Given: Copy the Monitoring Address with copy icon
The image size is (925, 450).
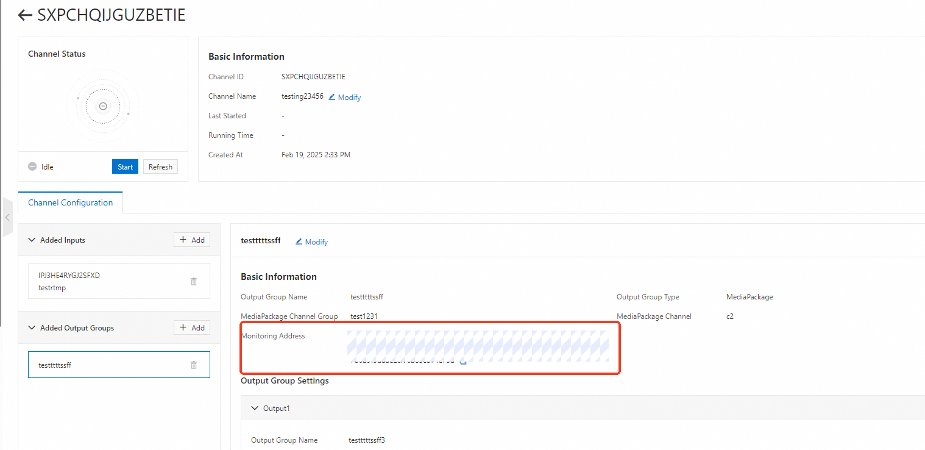Looking at the screenshot, I should (463, 362).
